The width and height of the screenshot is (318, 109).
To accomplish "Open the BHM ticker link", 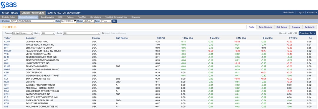I will pos(6,57).
